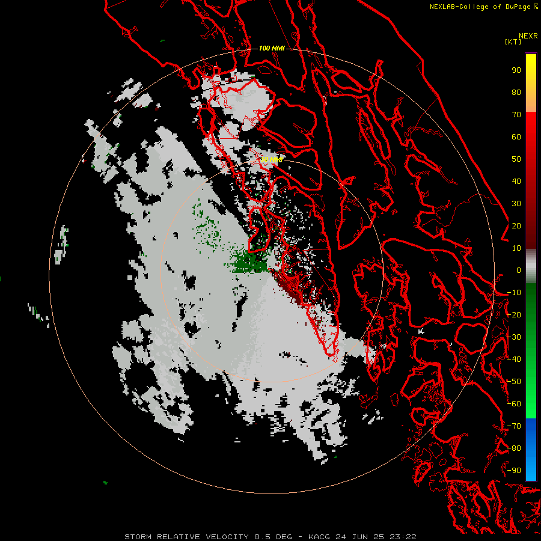The width and height of the screenshot is (541, 541).
Task: Select the -50 knot scale label
Action: point(514,382)
